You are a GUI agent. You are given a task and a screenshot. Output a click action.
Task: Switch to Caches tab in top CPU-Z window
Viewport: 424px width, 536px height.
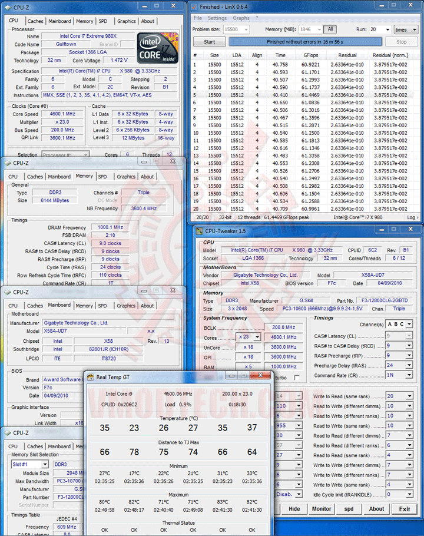[35, 21]
